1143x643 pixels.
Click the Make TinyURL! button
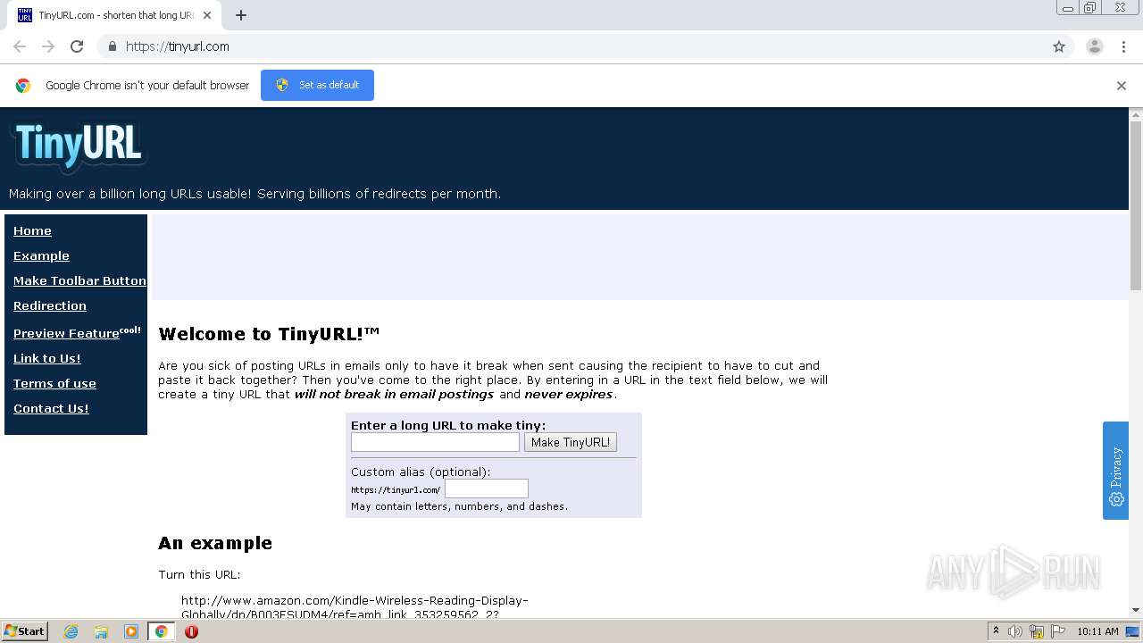[571, 442]
